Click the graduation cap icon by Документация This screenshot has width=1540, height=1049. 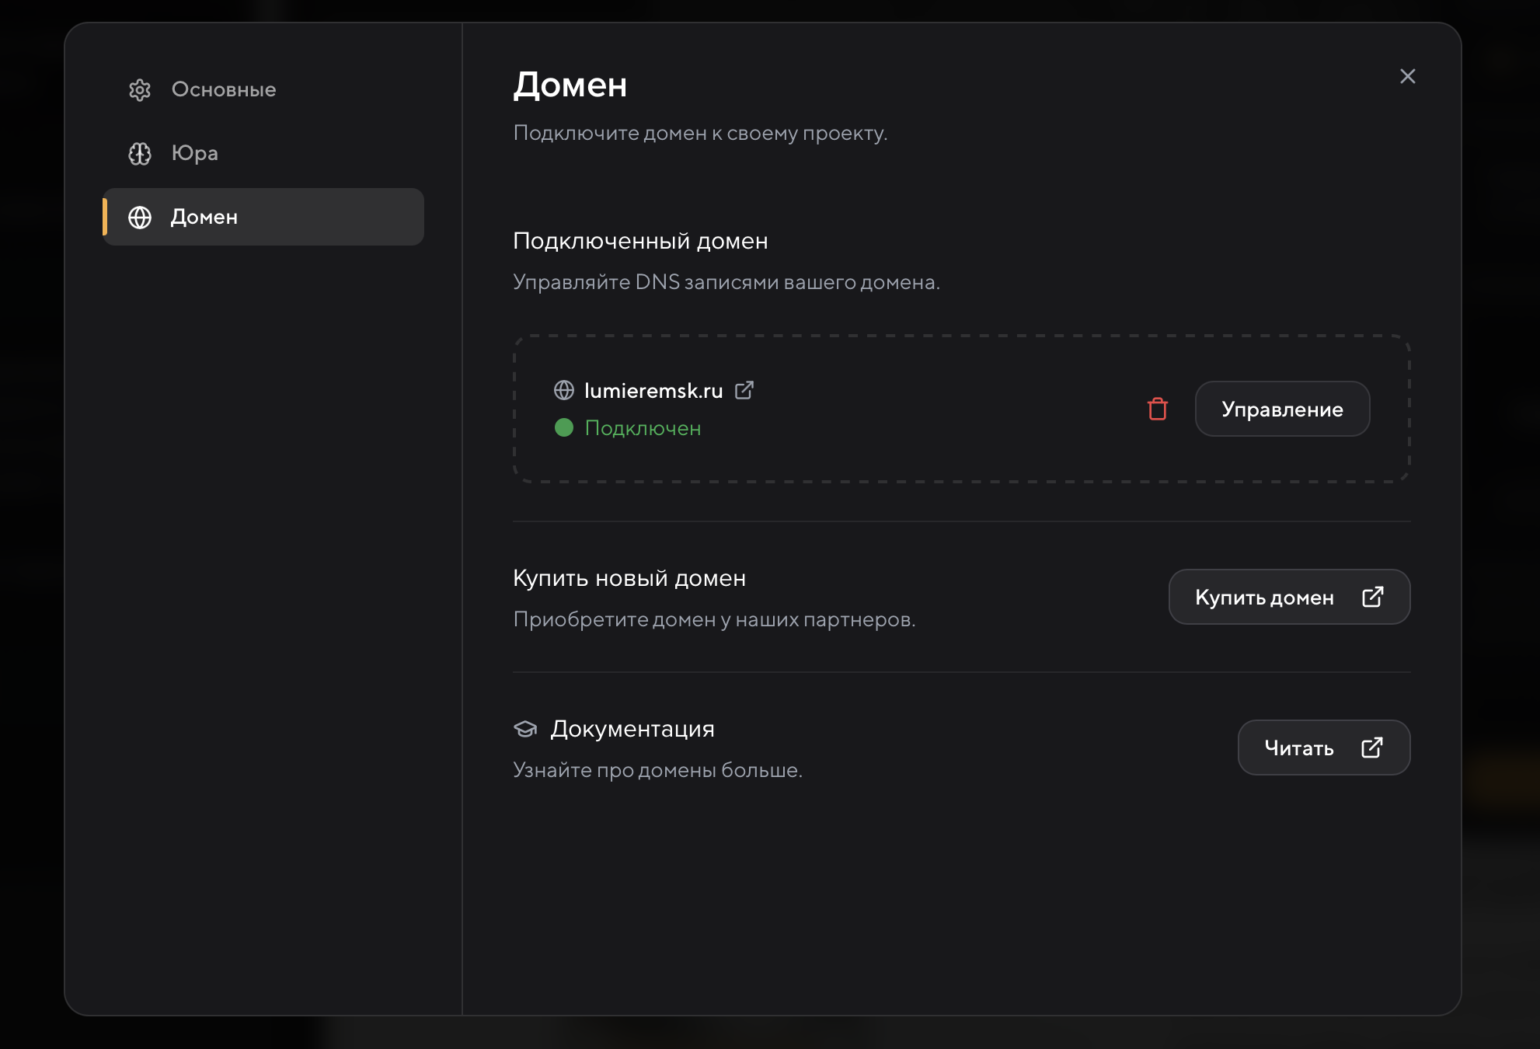[x=526, y=729]
